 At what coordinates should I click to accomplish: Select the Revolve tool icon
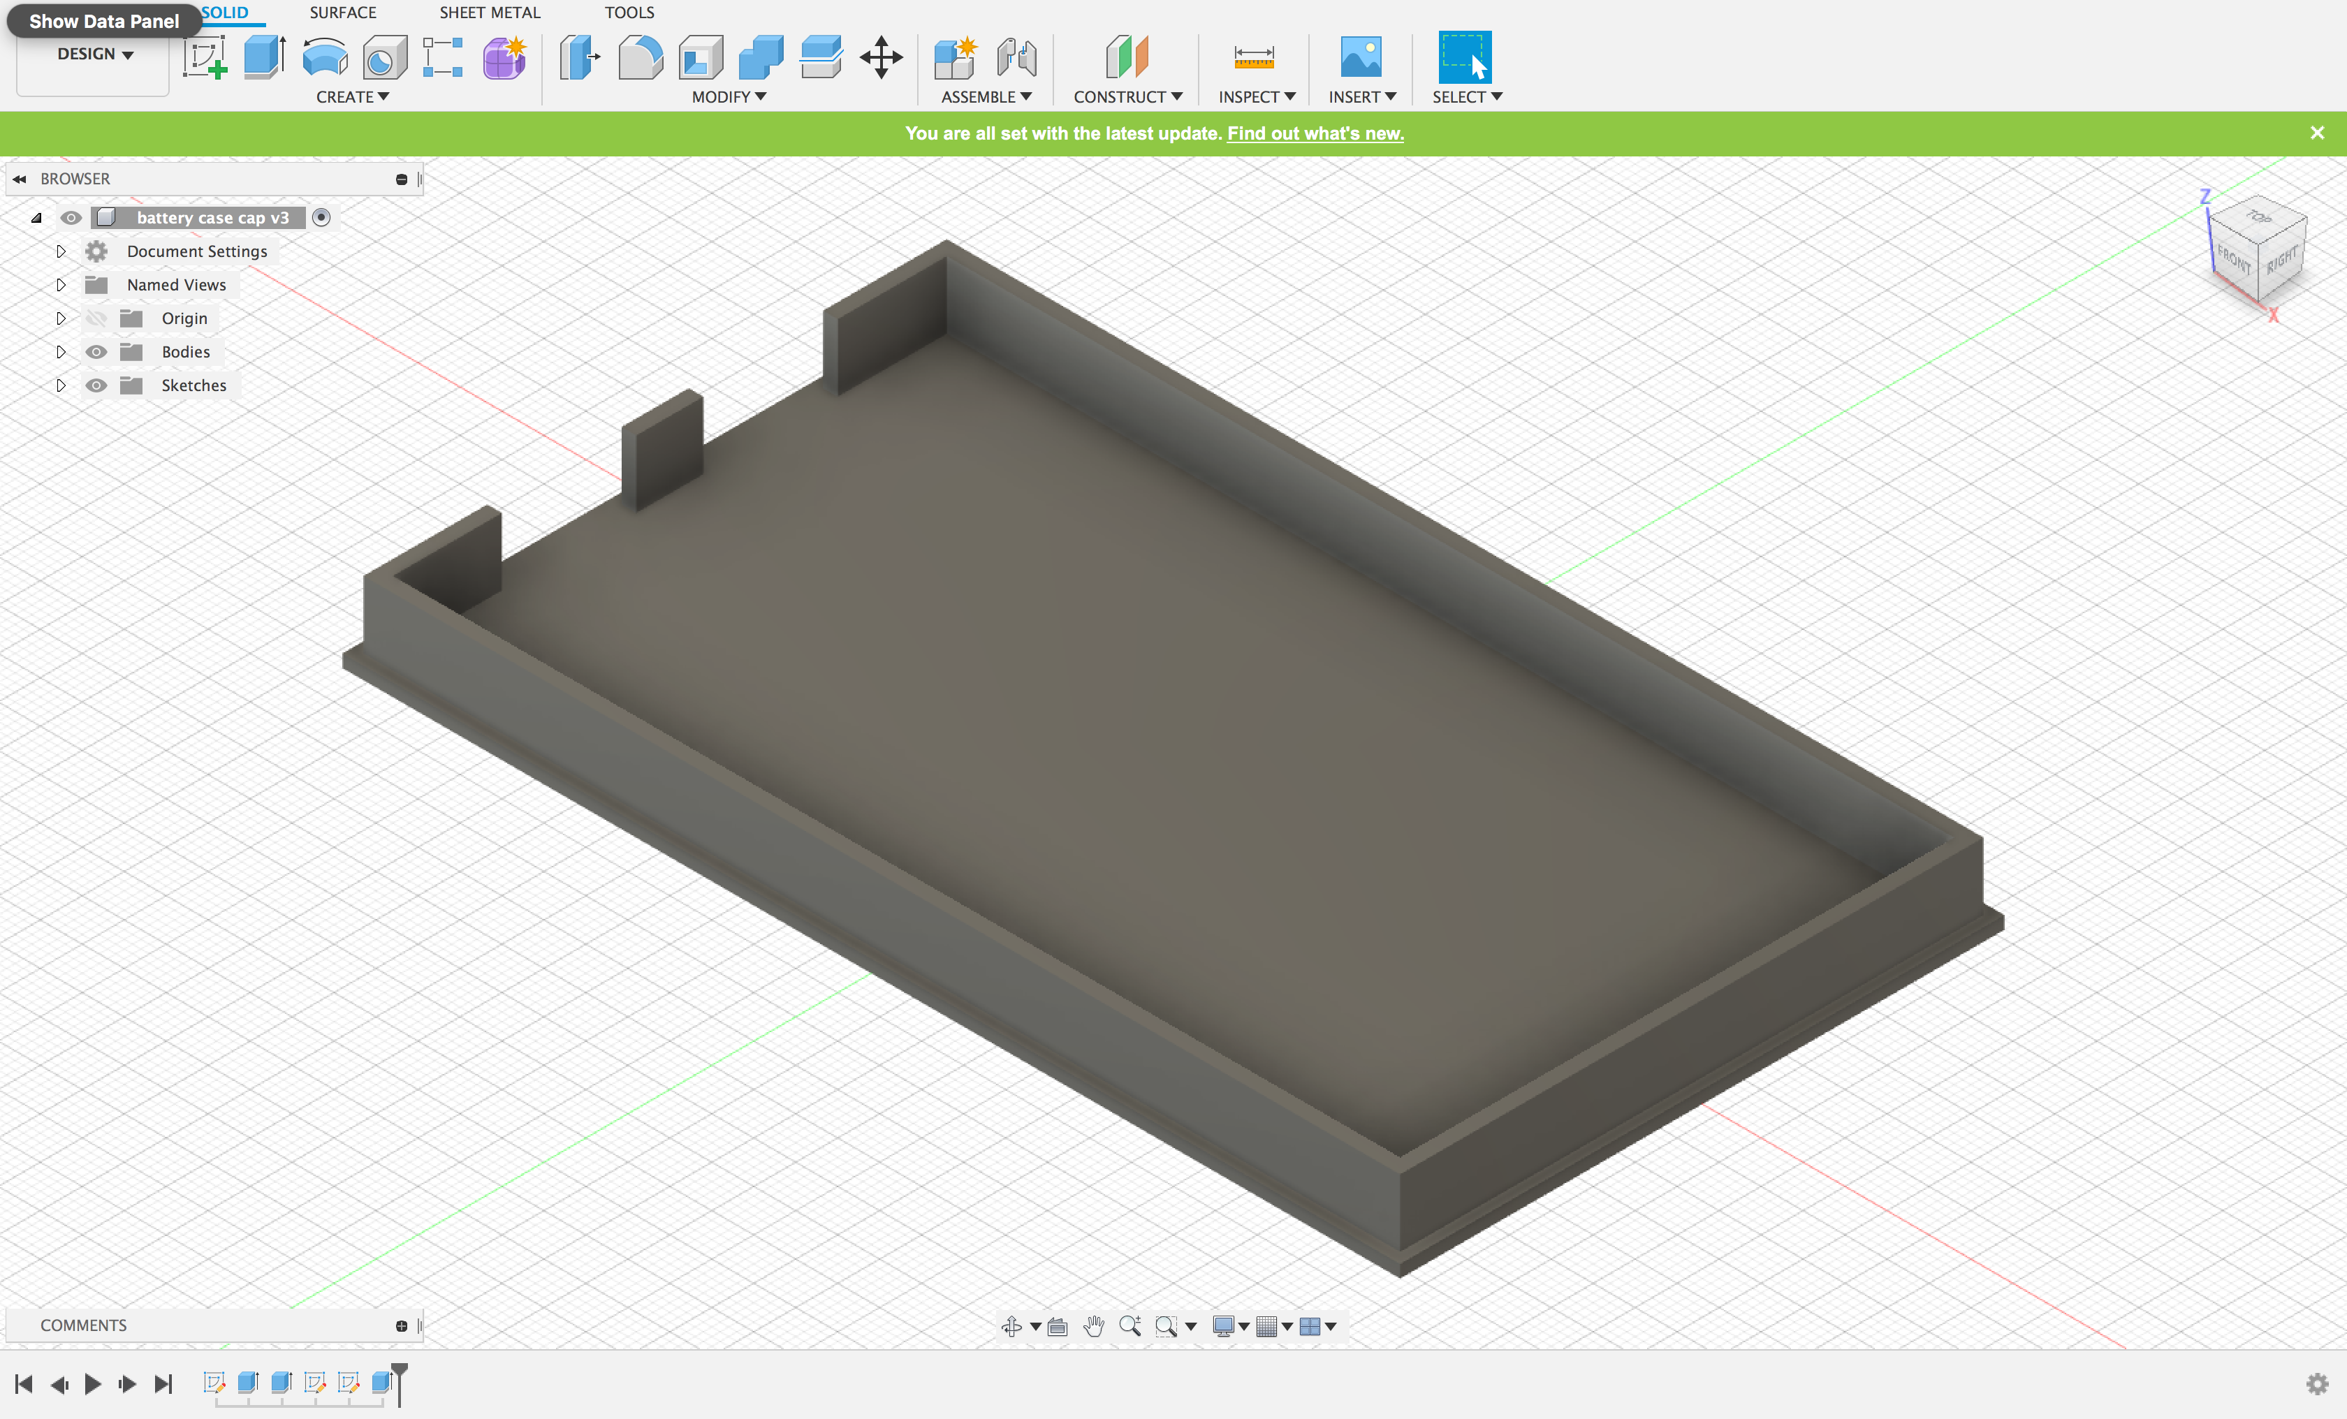click(x=325, y=57)
